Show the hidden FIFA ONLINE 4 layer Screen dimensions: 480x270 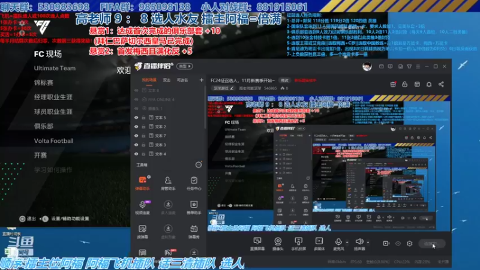click(136, 100)
